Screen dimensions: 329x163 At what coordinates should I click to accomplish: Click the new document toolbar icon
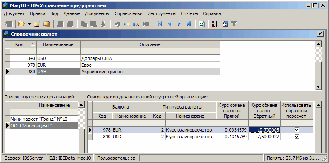pyautogui.click(x=9, y=24)
